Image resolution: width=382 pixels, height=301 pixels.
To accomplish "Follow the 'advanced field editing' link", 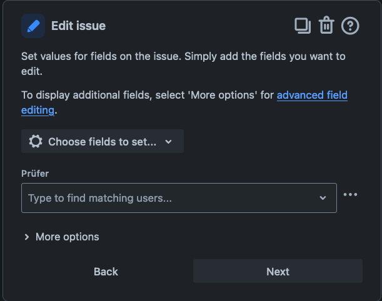I will (311, 96).
